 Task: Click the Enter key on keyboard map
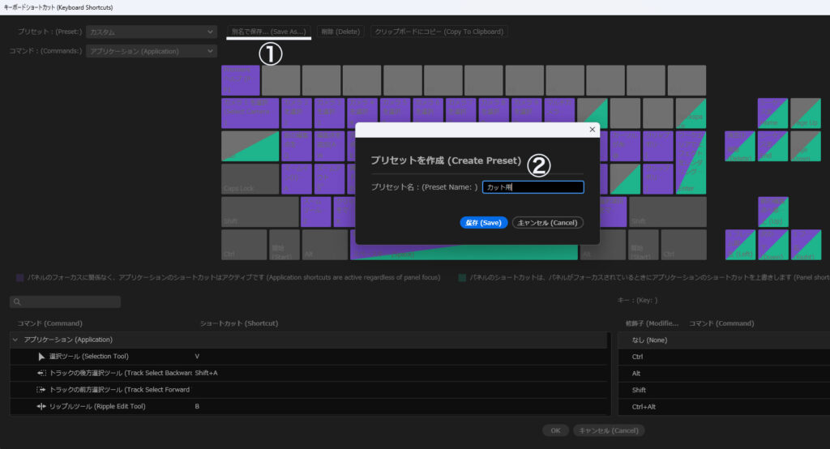(691, 163)
